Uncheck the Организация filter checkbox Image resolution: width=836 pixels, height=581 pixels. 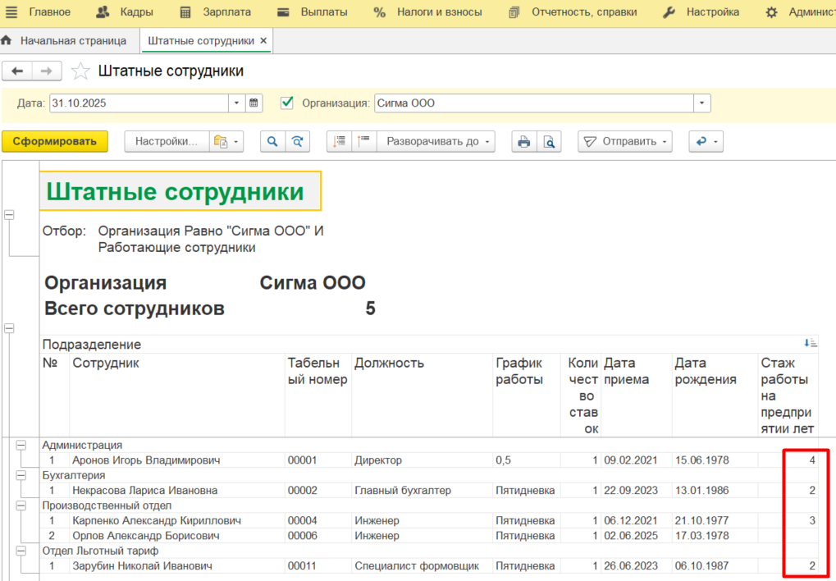[287, 103]
